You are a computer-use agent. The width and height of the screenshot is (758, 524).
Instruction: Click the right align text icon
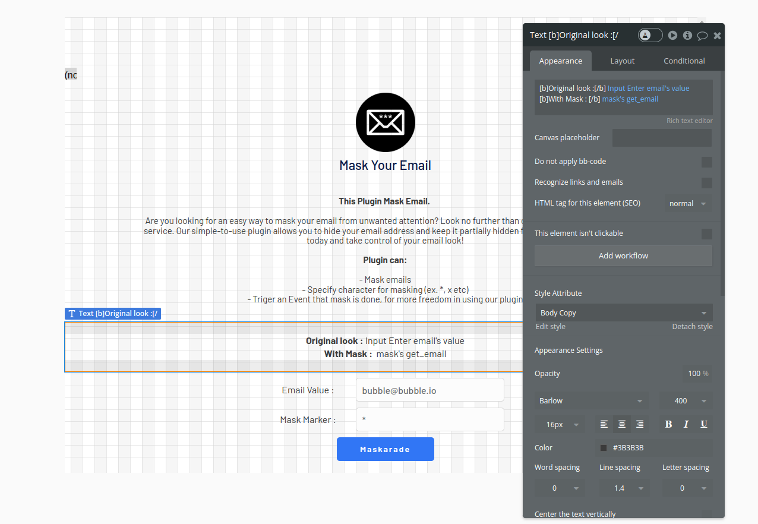(640, 424)
